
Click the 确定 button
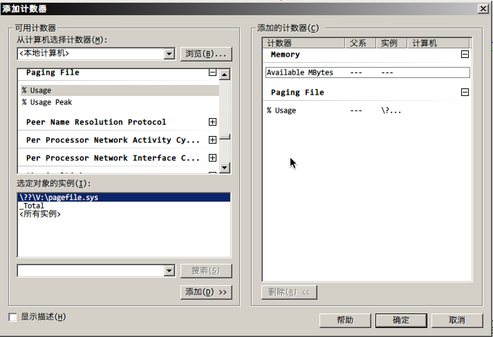pos(401,320)
